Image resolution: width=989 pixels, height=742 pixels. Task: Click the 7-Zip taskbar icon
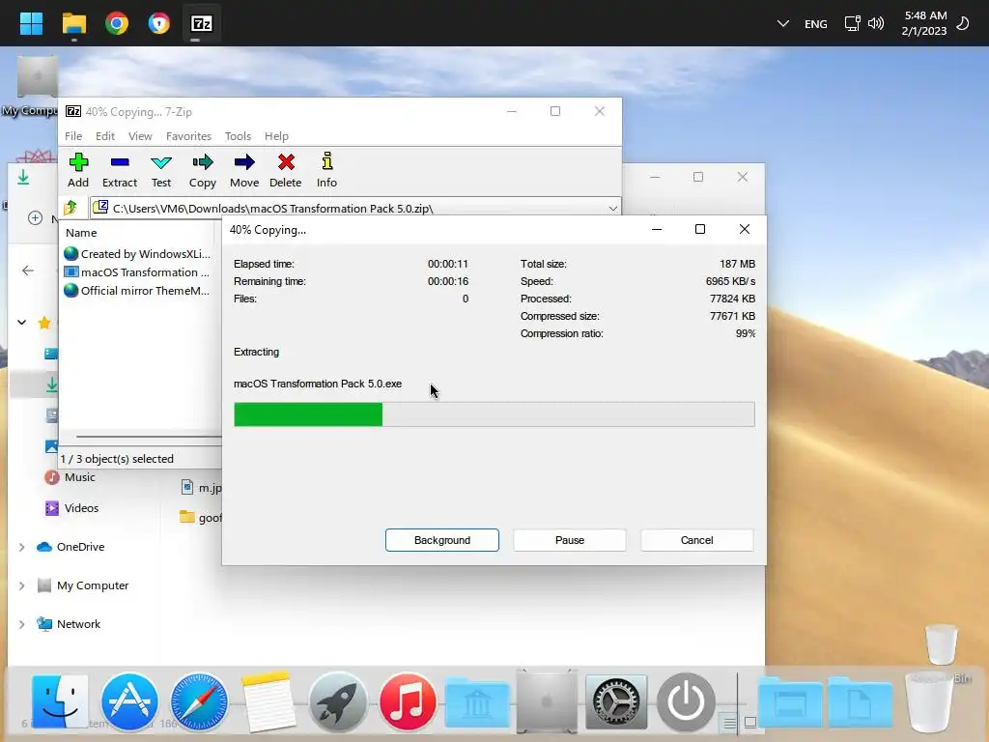coord(201,23)
